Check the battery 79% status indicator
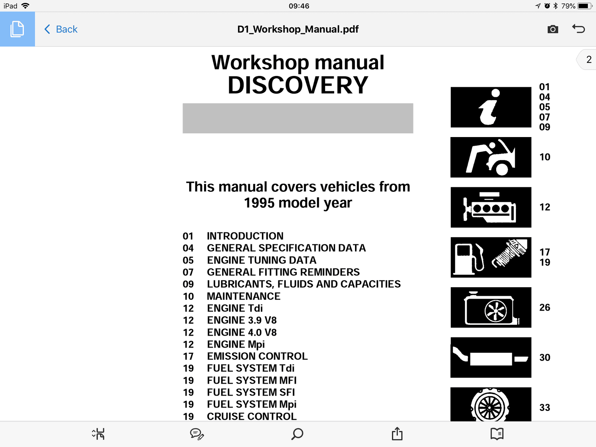The image size is (596, 447). pos(577,6)
